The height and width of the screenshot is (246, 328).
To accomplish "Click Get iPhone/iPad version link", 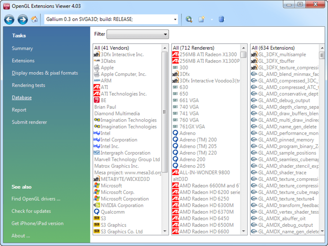I will [37, 223].
